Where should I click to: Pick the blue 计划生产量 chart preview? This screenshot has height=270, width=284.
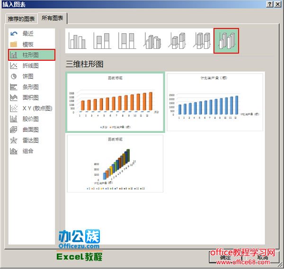coord(215,102)
